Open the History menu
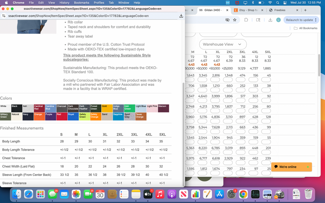 64,3
